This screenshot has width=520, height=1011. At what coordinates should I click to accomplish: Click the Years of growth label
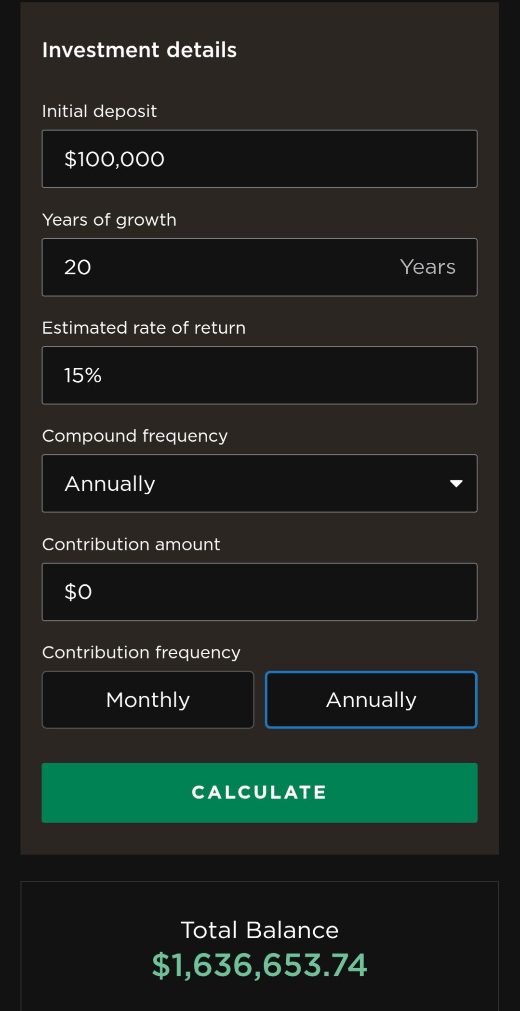pyautogui.click(x=109, y=220)
